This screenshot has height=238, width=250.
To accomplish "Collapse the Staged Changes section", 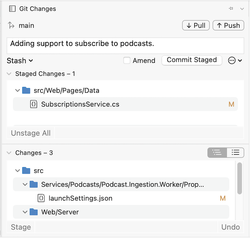I will pos(9,74).
